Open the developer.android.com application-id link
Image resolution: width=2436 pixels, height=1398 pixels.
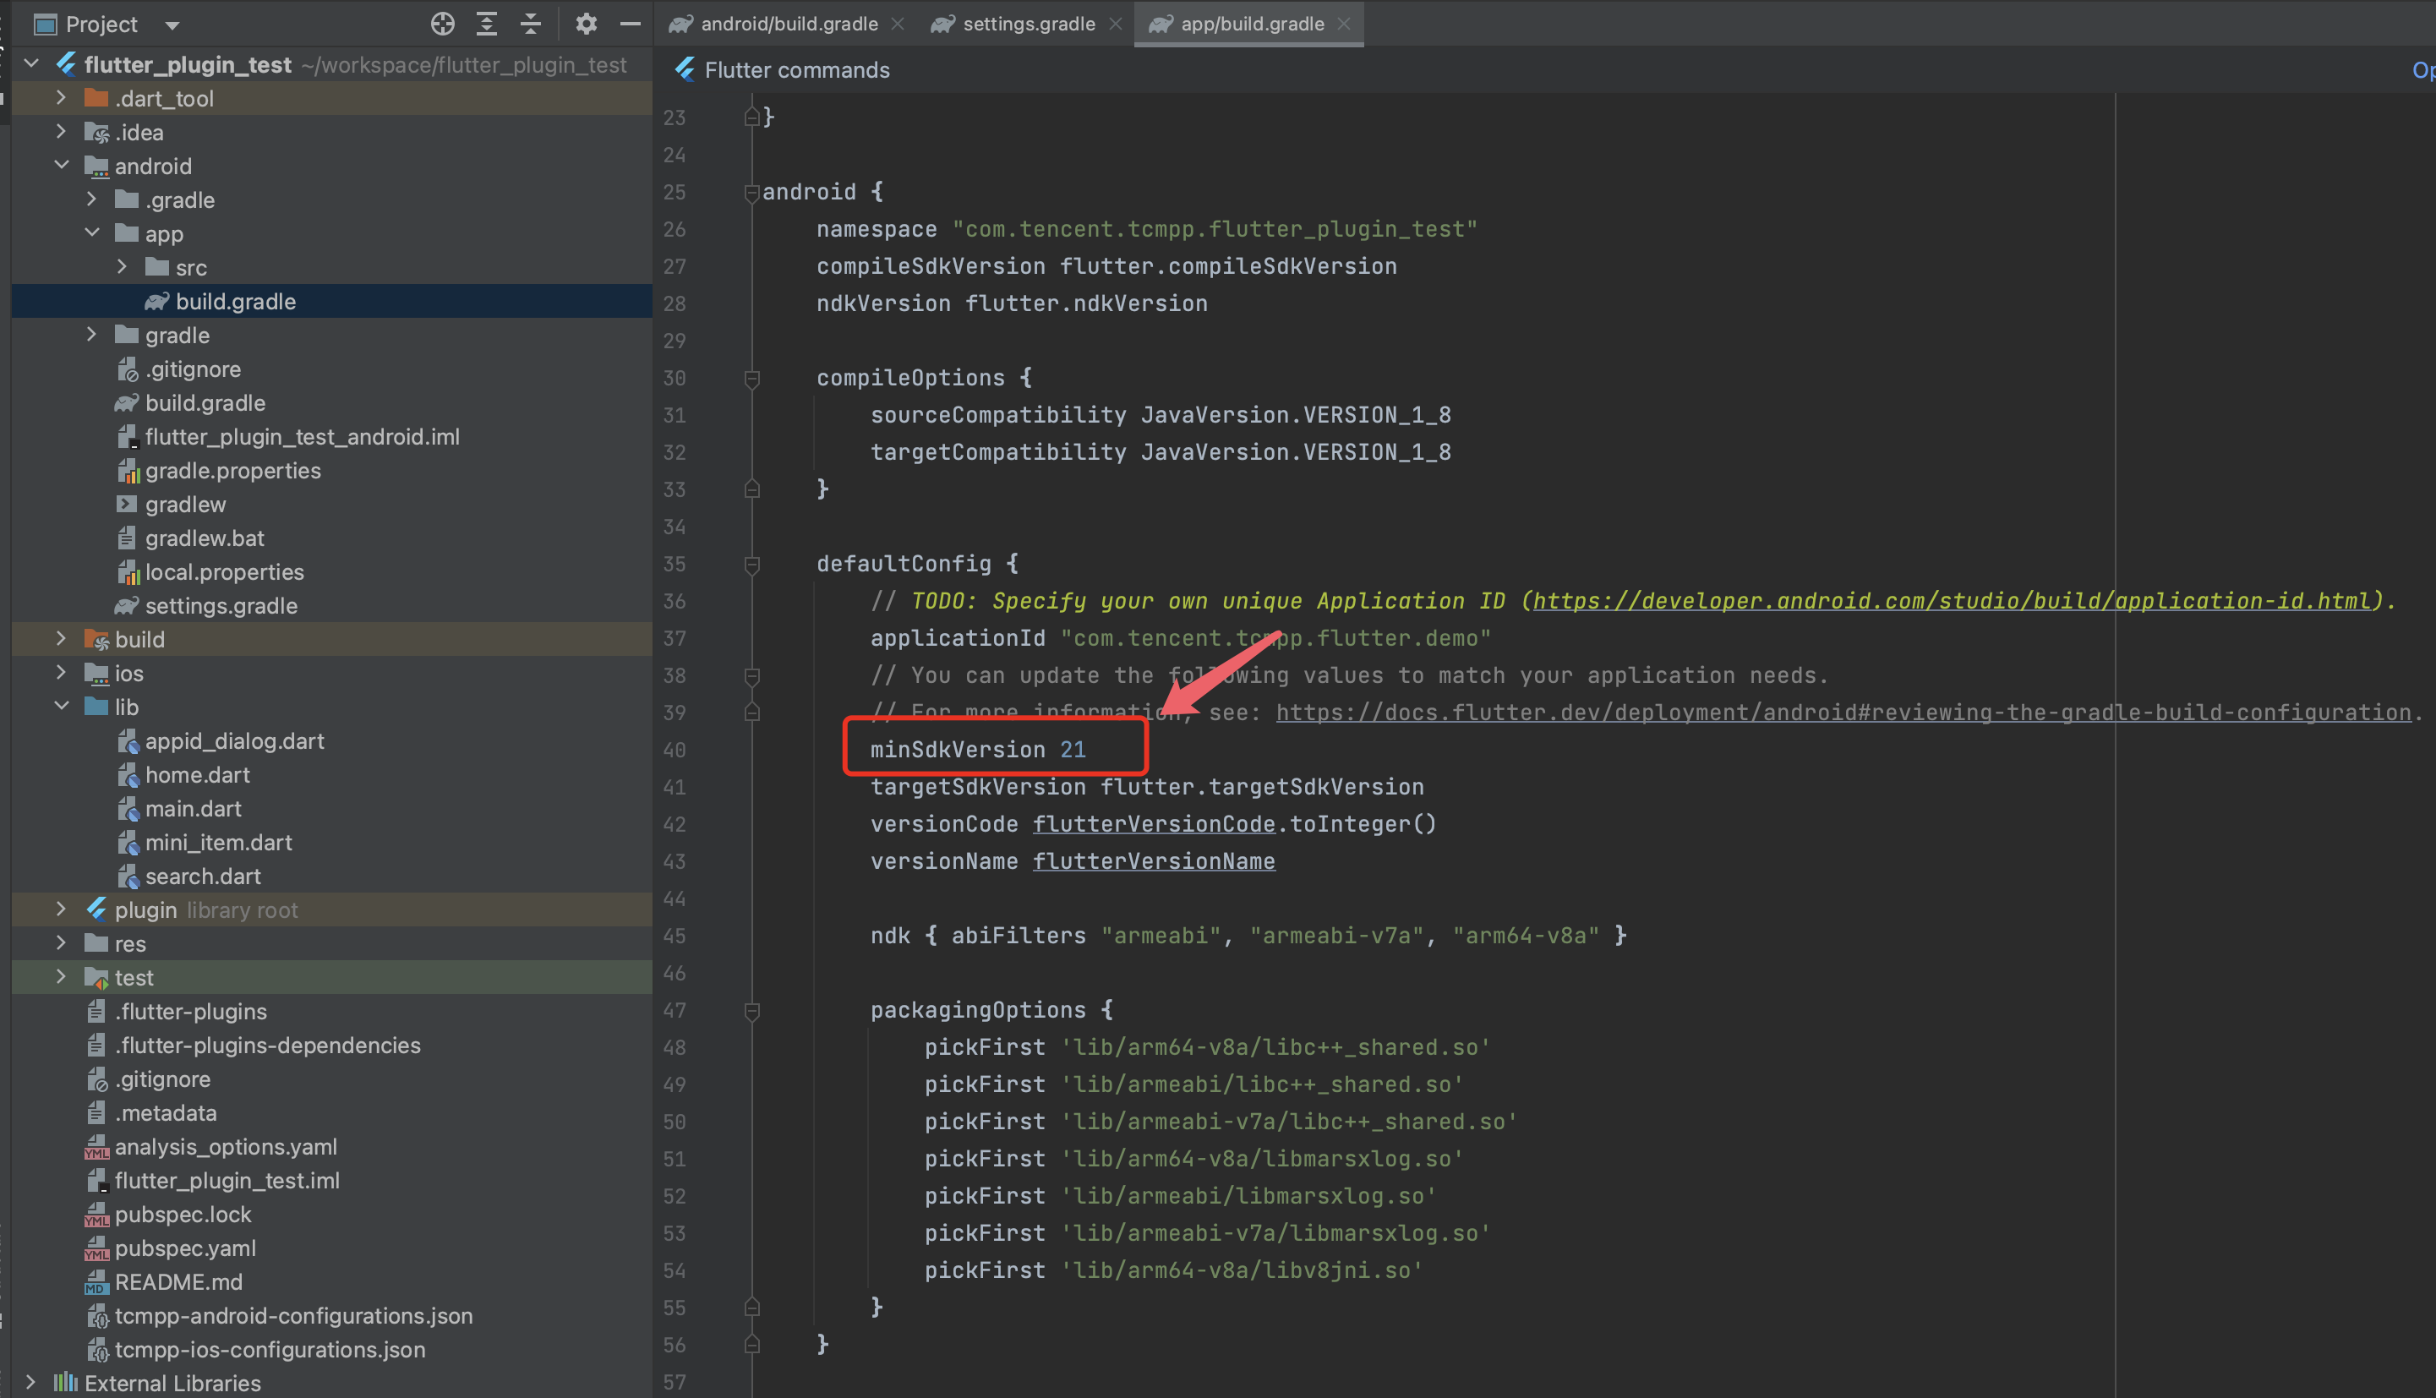click(x=1950, y=601)
